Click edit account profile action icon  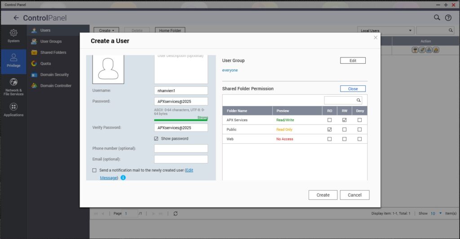pyautogui.click(x=422, y=50)
